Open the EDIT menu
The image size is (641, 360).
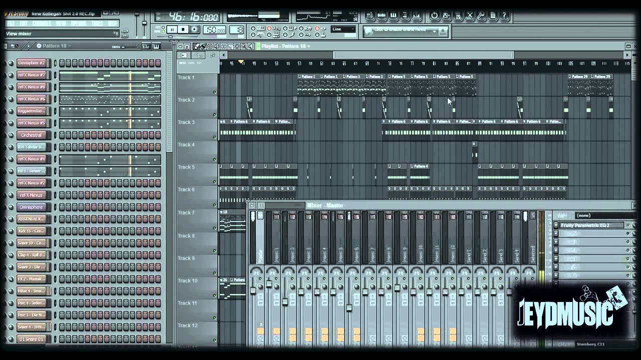pyautogui.click(x=23, y=23)
